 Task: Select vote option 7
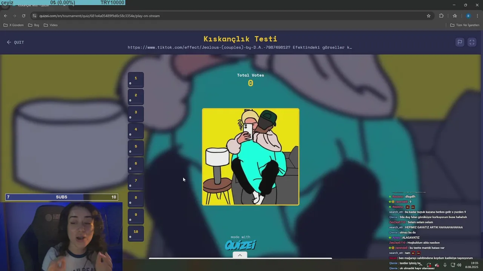[x=136, y=182]
